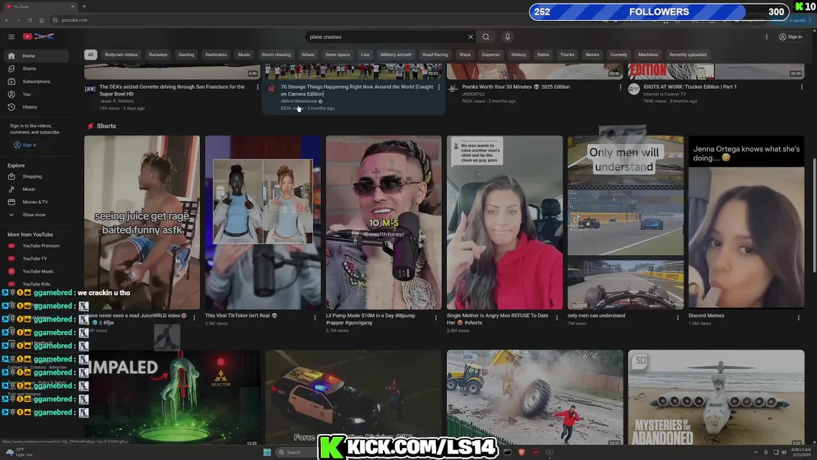Screen dimensions: 817x460
Task: Open a new browser tab
Action: coord(84,6)
